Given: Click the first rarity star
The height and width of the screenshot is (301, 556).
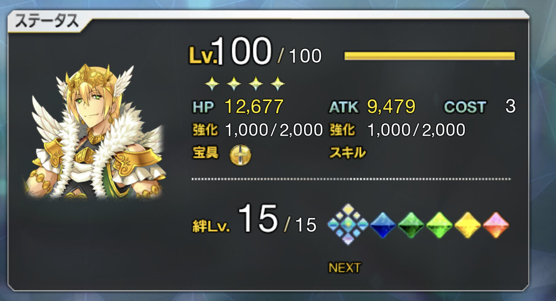Looking at the screenshot, I should [x=212, y=83].
